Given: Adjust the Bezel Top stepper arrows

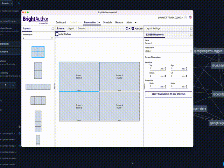Looking at the screenshot, I should pos(165,69).
